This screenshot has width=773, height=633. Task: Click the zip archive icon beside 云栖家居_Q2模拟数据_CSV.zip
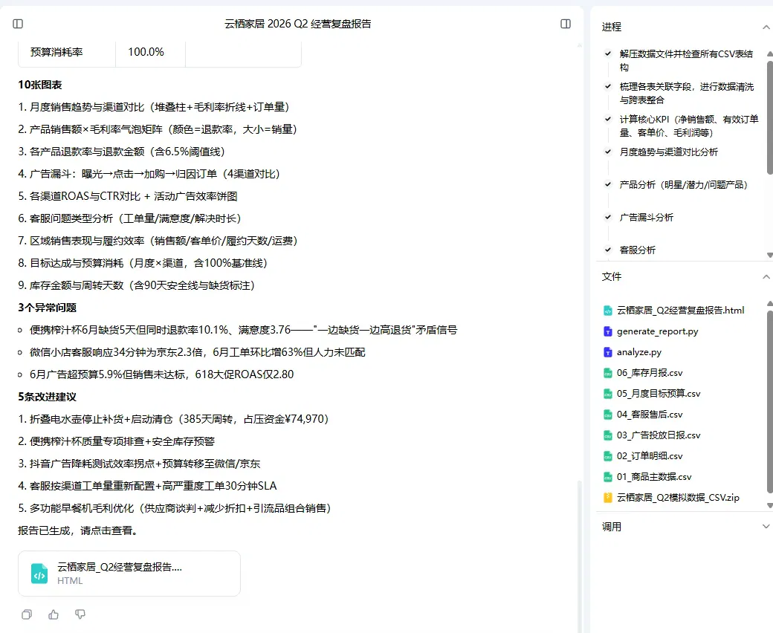[x=608, y=498]
